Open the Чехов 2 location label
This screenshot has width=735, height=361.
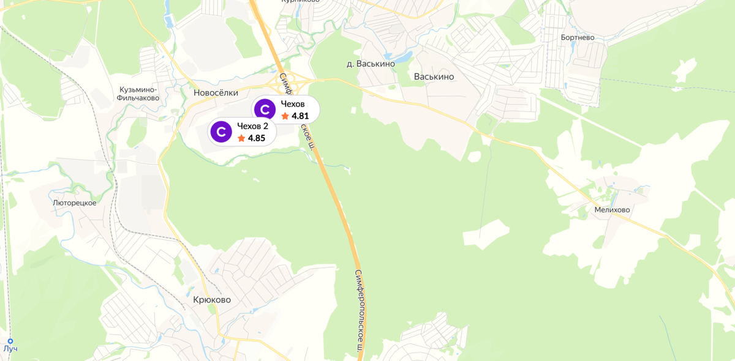(253, 126)
